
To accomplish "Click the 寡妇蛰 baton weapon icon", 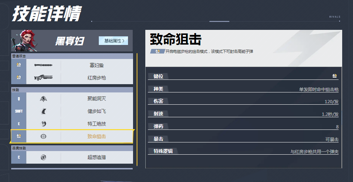I will [43, 65].
